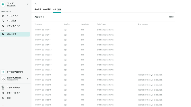Click the Path / Trigger column header
Image resolution: width=191 pixels, height=107 pixels.
101,24
